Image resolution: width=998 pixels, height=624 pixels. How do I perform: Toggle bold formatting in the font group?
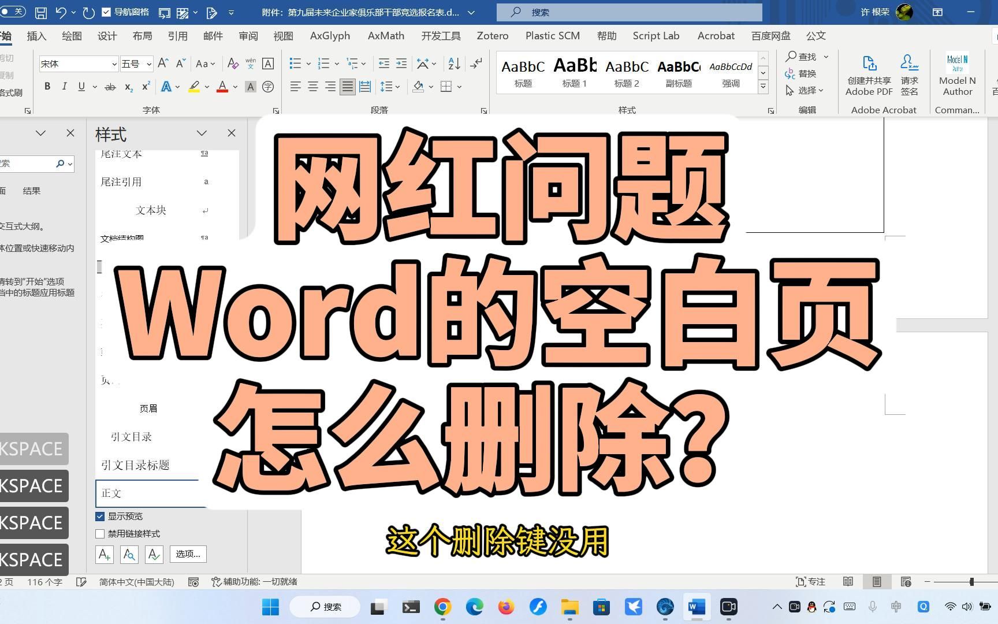(x=47, y=86)
